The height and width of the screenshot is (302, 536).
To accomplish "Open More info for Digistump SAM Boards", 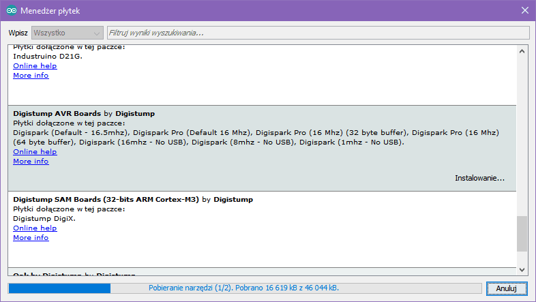I will [31, 238].
